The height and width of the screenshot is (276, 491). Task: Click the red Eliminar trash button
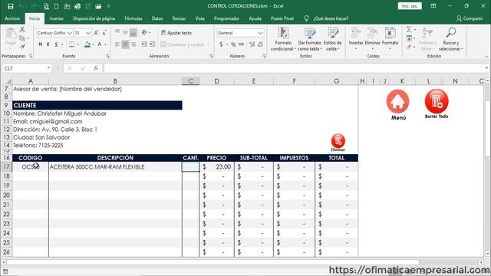pyautogui.click(x=338, y=143)
